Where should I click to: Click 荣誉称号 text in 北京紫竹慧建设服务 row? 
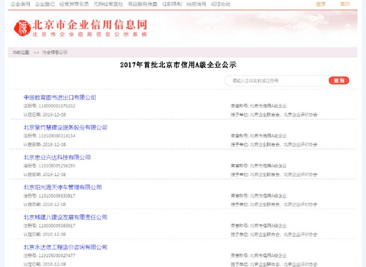259,136
